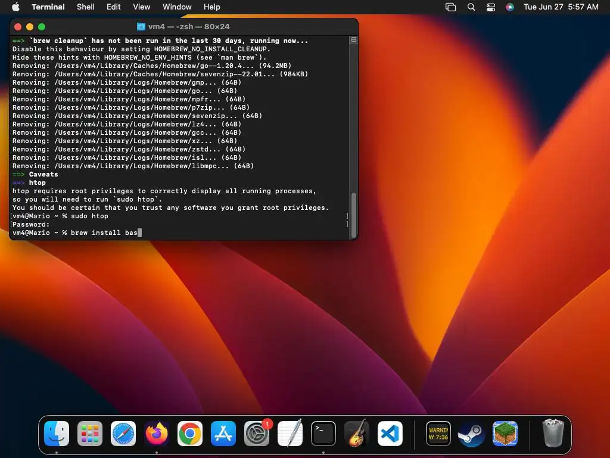Click the folder proxy icon in the title bar

(141, 26)
